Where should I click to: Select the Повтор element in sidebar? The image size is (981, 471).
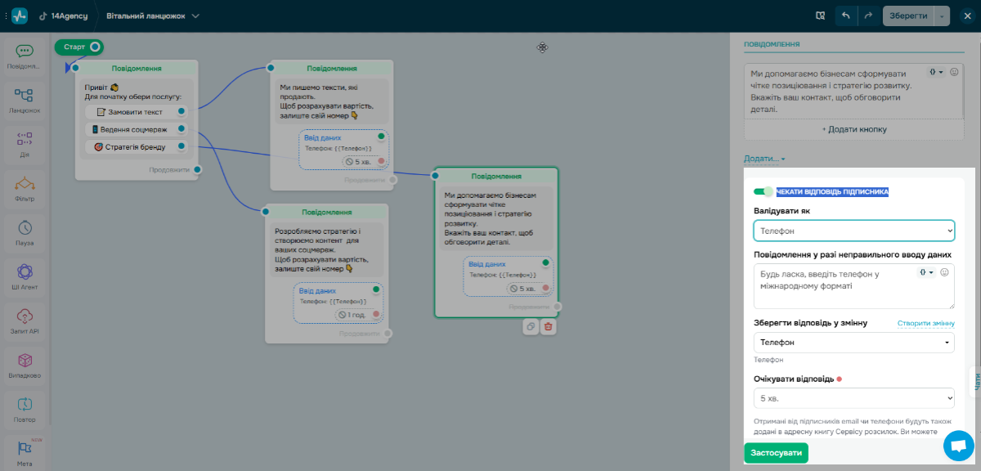click(x=24, y=410)
